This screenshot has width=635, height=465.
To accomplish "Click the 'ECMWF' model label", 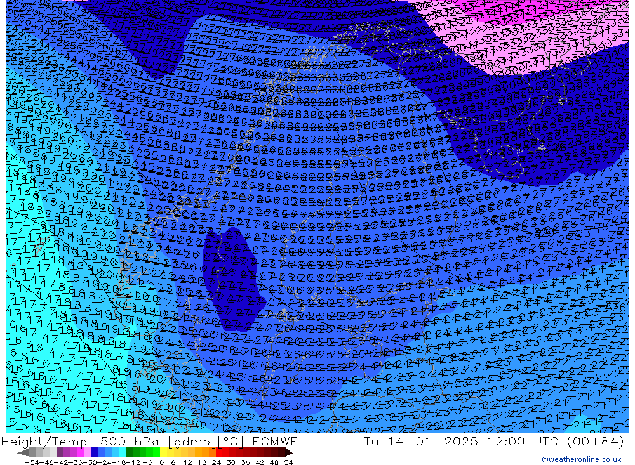I will 275,442.
